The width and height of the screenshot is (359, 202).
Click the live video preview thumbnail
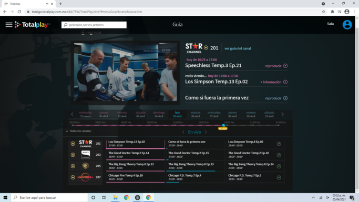pyautogui.click(x=125, y=72)
